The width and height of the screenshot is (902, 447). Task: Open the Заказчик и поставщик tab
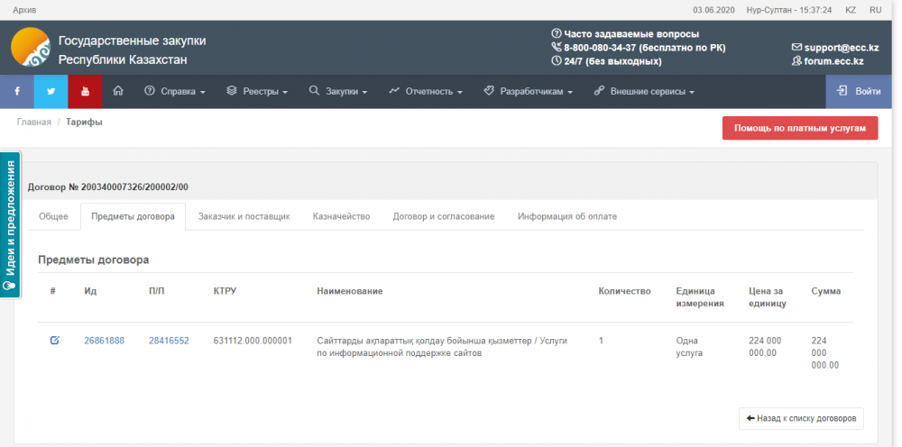(x=244, y=216)
